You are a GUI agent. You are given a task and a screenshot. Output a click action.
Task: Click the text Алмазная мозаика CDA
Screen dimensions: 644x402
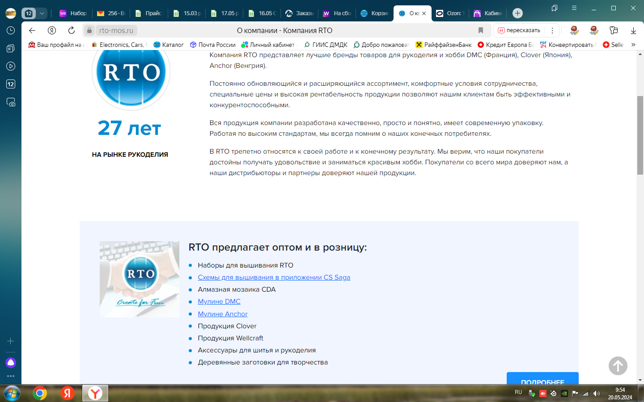237,289
